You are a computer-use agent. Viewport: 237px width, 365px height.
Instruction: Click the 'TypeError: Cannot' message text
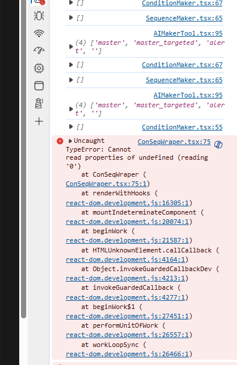pyautogui.click(x=98, y=149)
